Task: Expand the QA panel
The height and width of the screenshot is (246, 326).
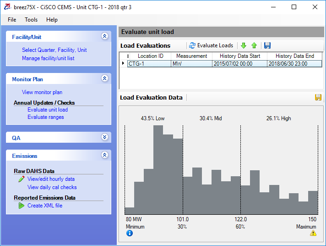Action: click(x=105, y=137)
